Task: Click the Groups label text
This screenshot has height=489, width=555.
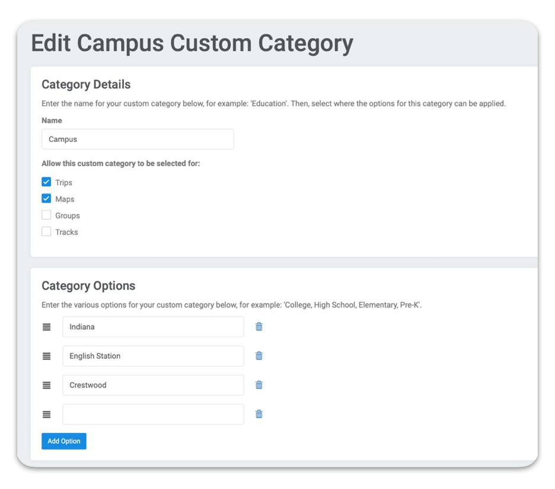Action: (68, 216)
